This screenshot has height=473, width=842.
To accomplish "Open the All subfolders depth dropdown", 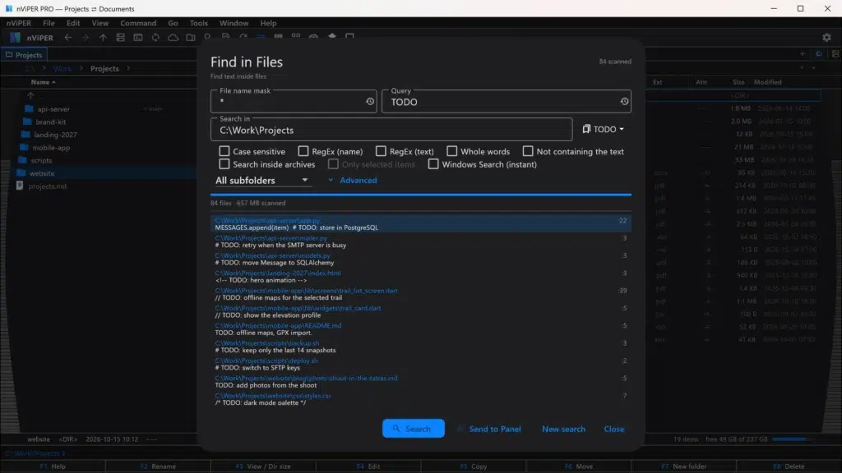I will (x=261, y=180).
